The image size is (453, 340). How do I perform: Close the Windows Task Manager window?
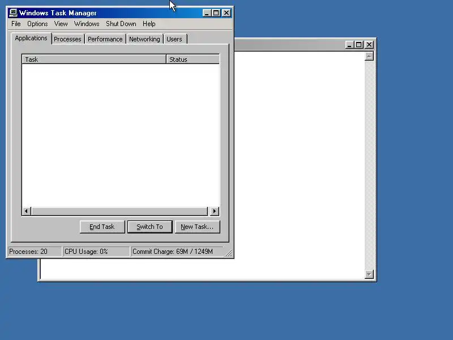[x=226, y=13]
